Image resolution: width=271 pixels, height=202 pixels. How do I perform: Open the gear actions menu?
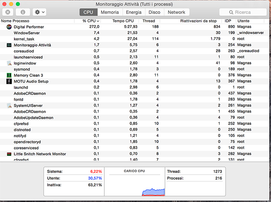point(39,12)
